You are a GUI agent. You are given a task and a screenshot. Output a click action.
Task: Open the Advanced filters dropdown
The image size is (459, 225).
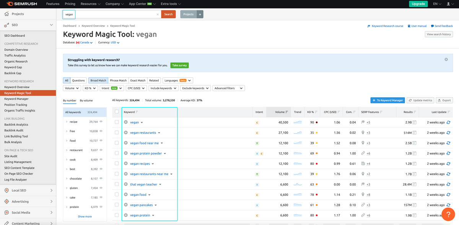tap(229, 88)
